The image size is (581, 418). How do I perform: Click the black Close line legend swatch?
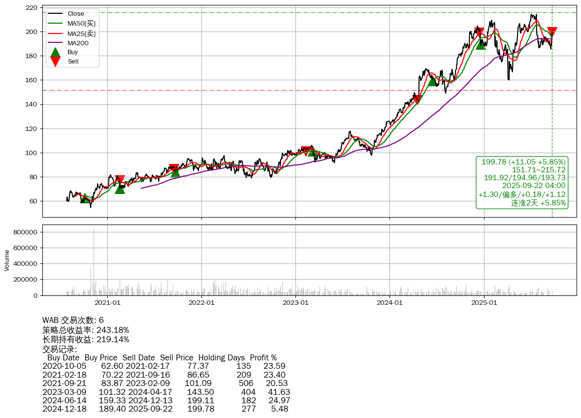pyautogui.click(x=56, y=14)
